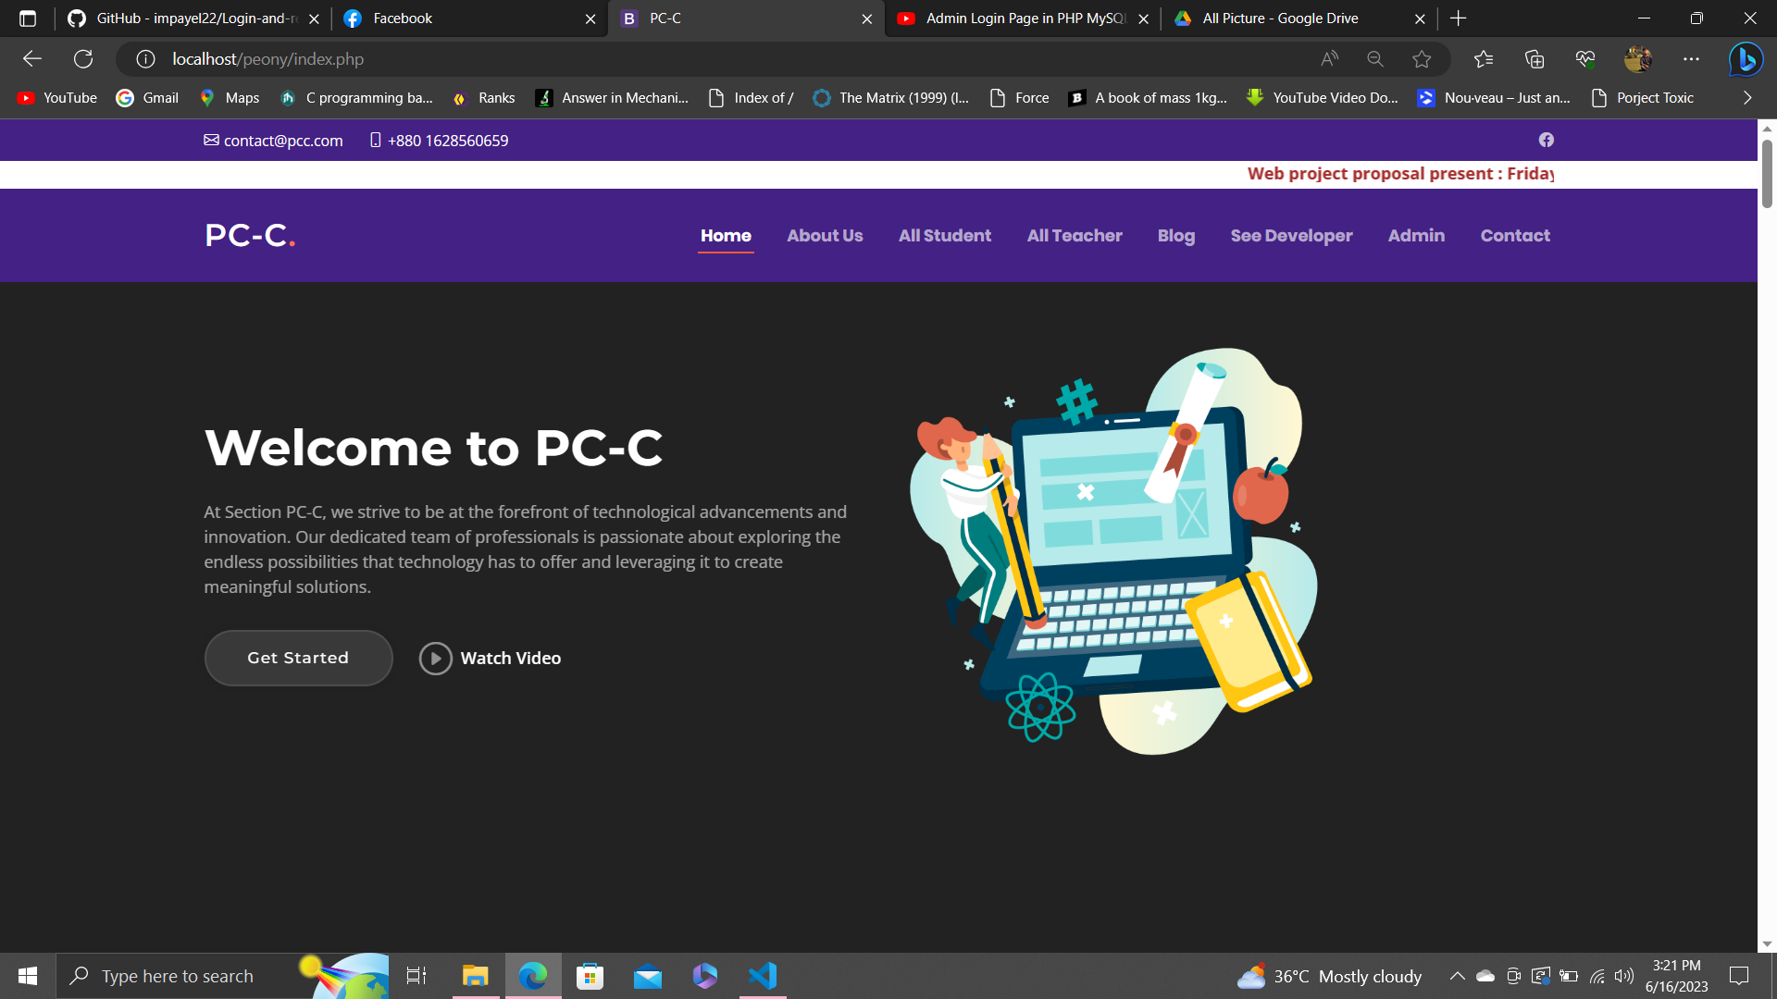This screenshot has width=1777, height=999.
Task: Open Settings and more ellipsis menu
Action: pyautogui.click(x=1691, y=59)
